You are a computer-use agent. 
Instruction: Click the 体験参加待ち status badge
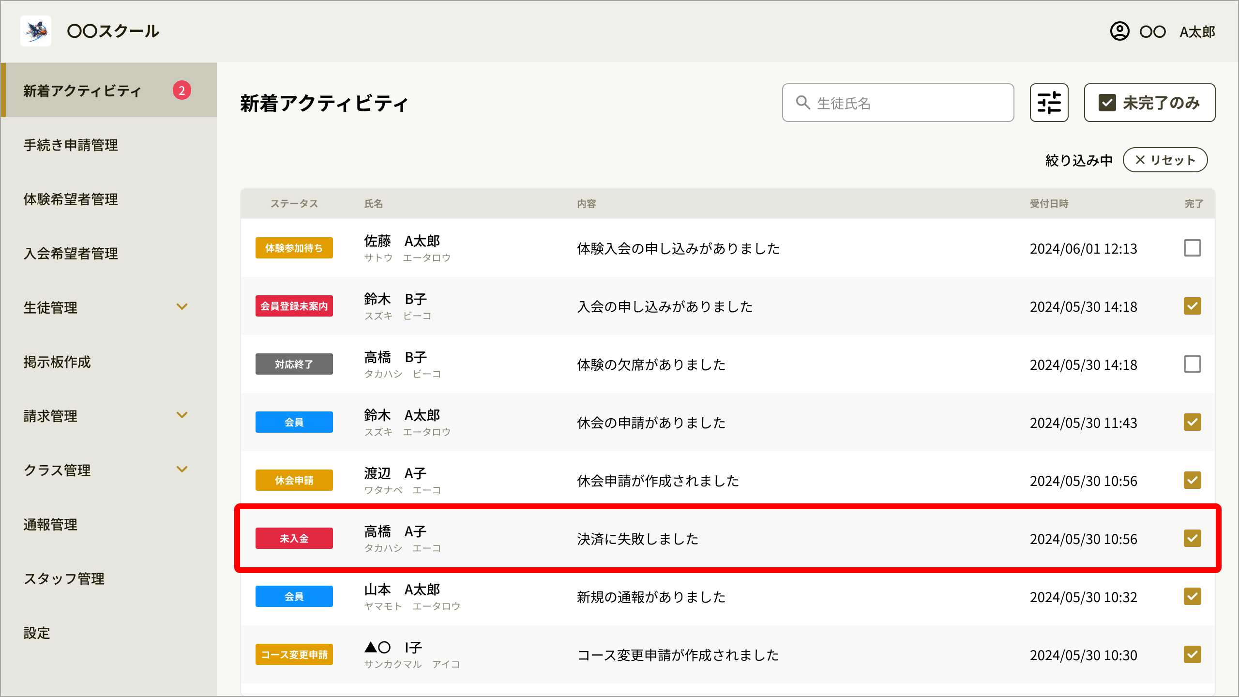[294, 248]
